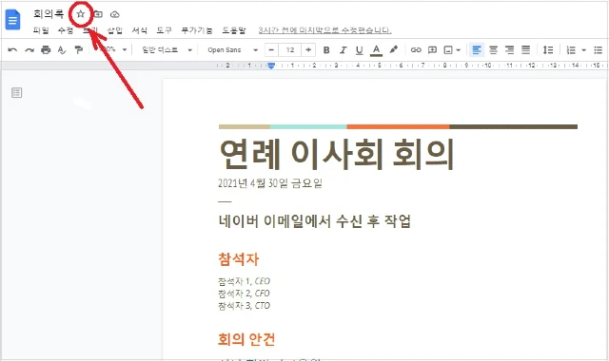The height and width of the screenshot is (361, 609).
Task: Open the last edited 3시간 전 link
Action: click(x=324, y=30)
